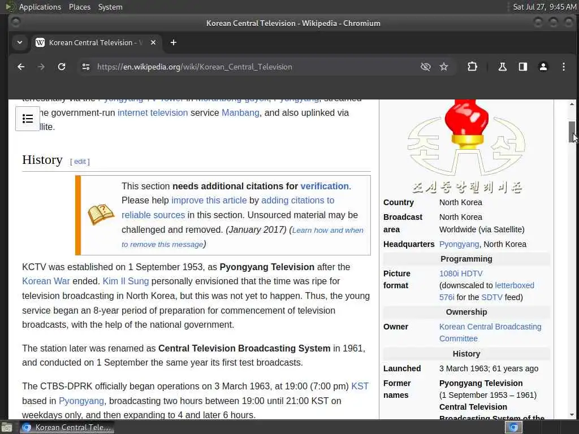Click the 'Former names' infobox label
Image resolution: width=579 pixels, height=434 pixels.
pyautogui.click(x=397, y=389)
